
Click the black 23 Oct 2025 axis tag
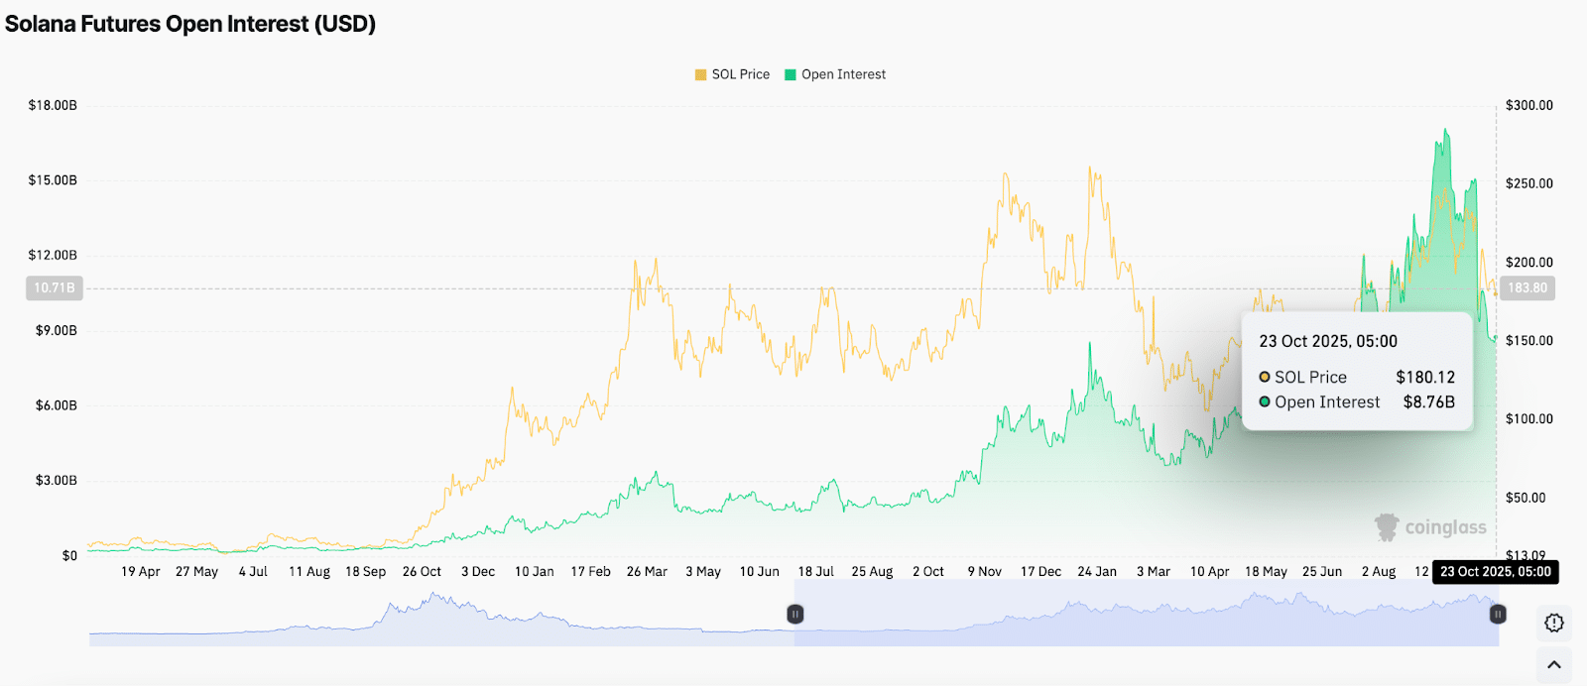1496,572
